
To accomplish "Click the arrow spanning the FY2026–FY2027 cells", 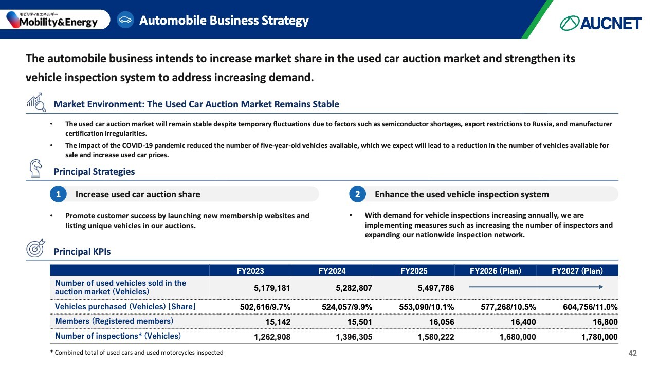I will click(x=535, y=287).
